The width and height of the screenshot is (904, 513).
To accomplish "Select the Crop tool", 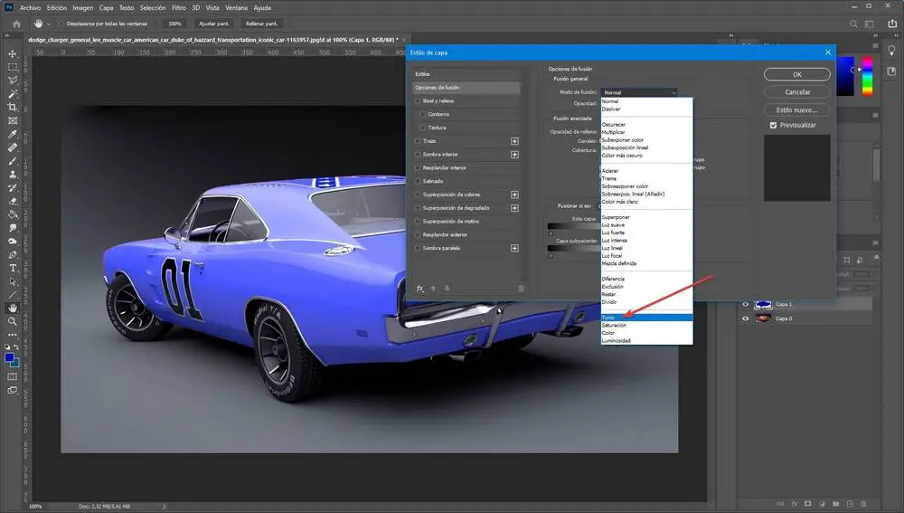I will pos(13,107).
